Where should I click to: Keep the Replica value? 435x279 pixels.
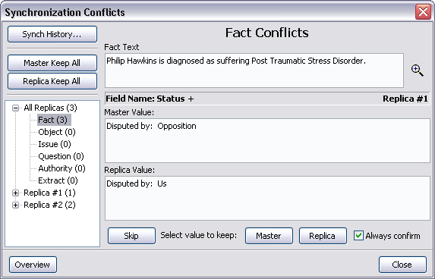[x=323, y=236]
